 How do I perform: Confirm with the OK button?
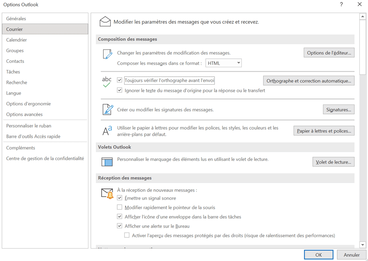[319, 255]
